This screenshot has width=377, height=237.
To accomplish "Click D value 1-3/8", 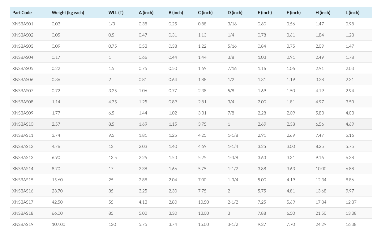I will pos(233,157).
